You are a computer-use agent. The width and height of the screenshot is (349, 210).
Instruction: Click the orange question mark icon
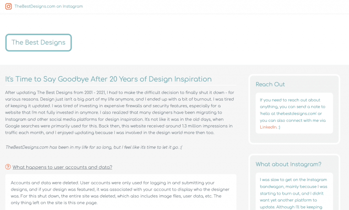[x=8, y=167]
